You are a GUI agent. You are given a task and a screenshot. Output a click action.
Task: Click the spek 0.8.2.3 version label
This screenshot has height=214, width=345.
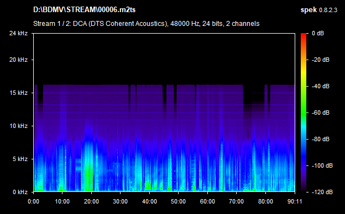[x=318, y=10]
